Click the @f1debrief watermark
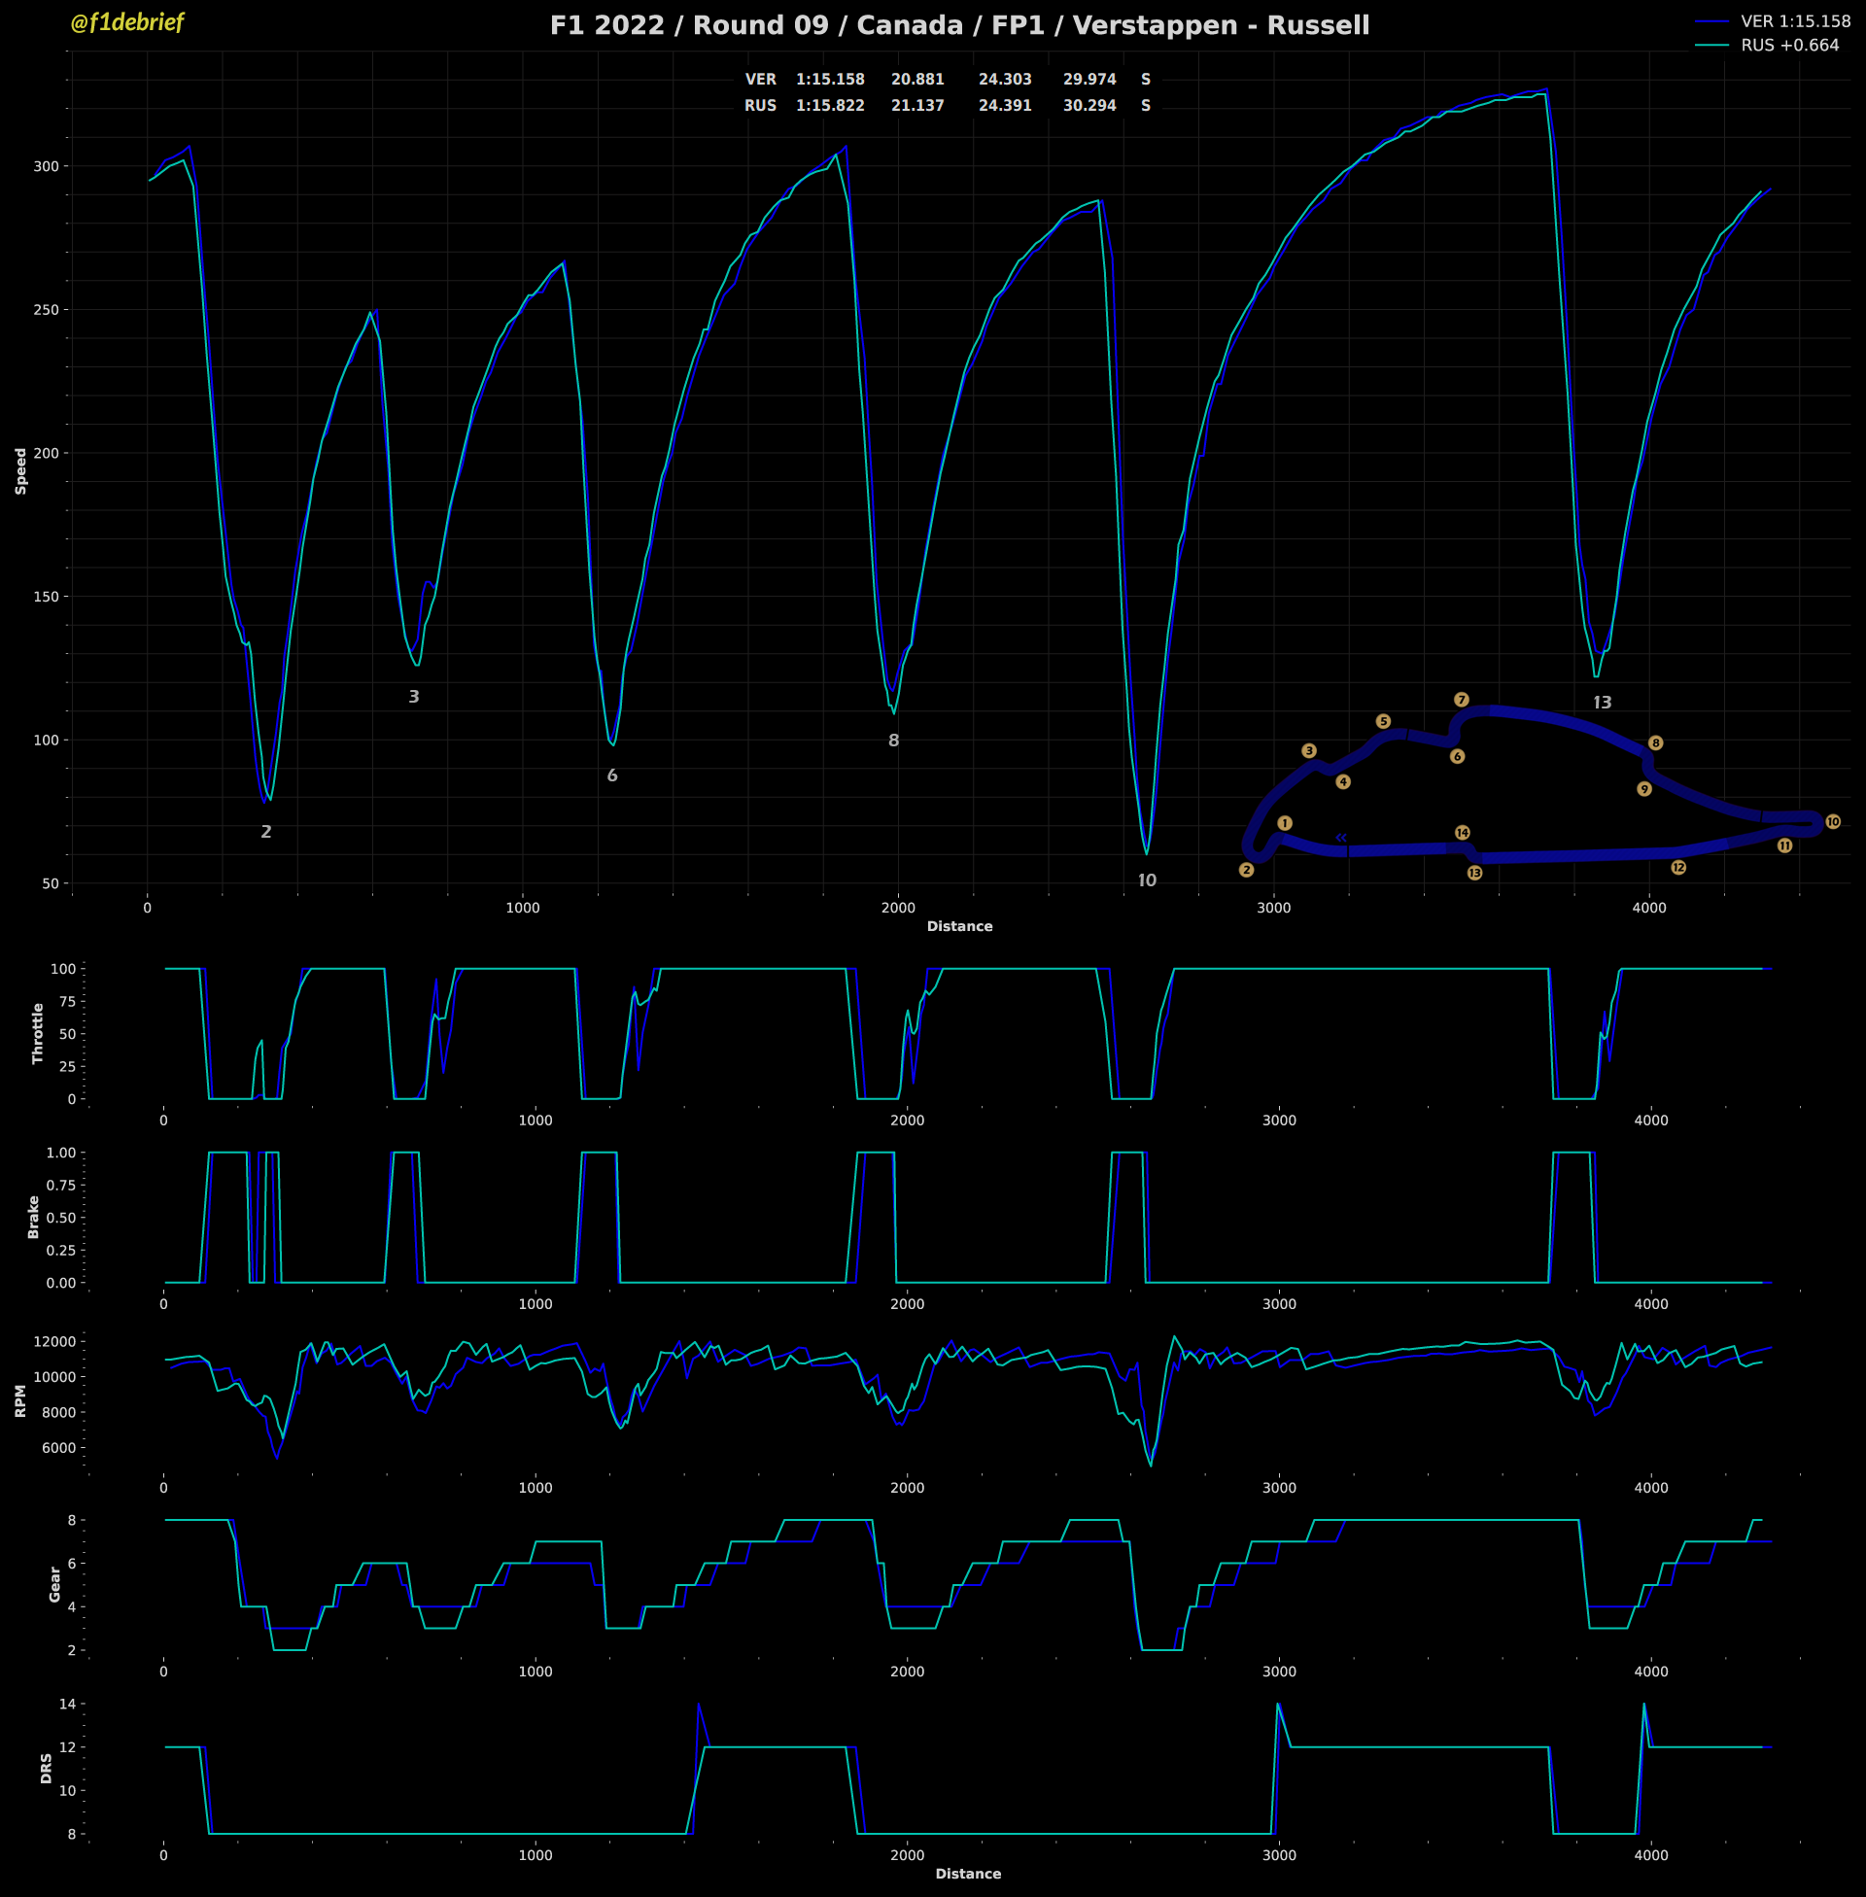This screenshot has height=1897, width=1866. coord(126,22)
